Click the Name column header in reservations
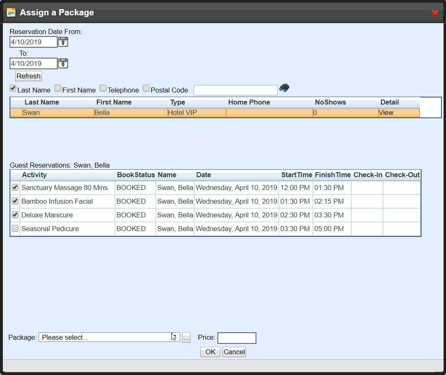446x375 pixels. pos(167,175)
